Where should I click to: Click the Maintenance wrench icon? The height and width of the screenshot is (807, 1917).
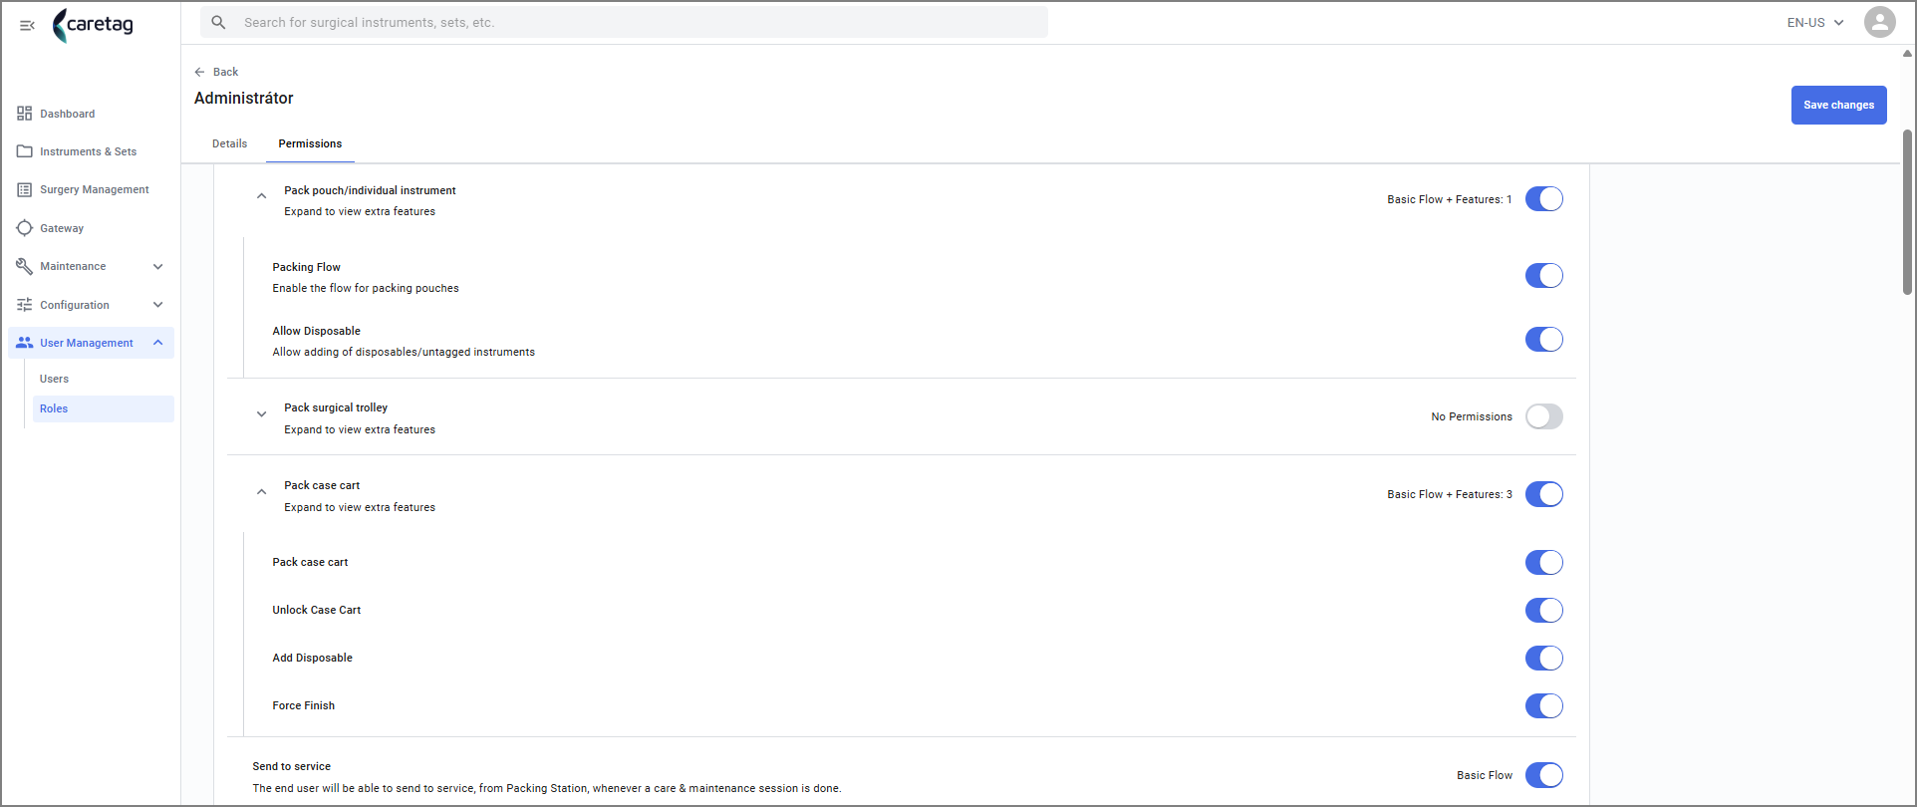25,266
